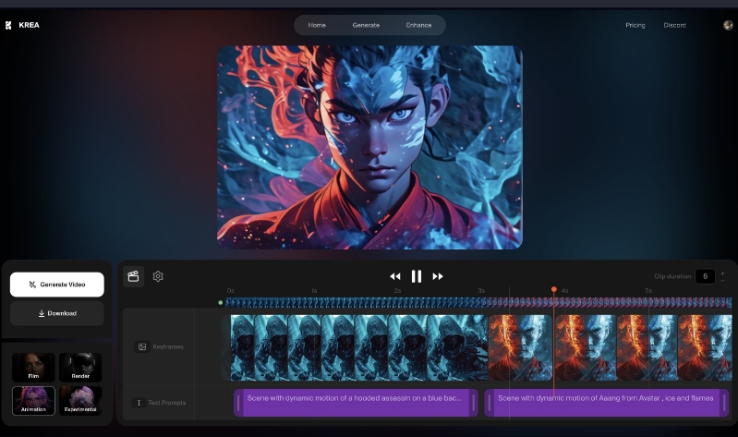Select the first hooded assassin keyframe thumbnail
Image resolution: width=738 pixels, height=437 pixels.
pyautogui.click(x=242, y=347)
